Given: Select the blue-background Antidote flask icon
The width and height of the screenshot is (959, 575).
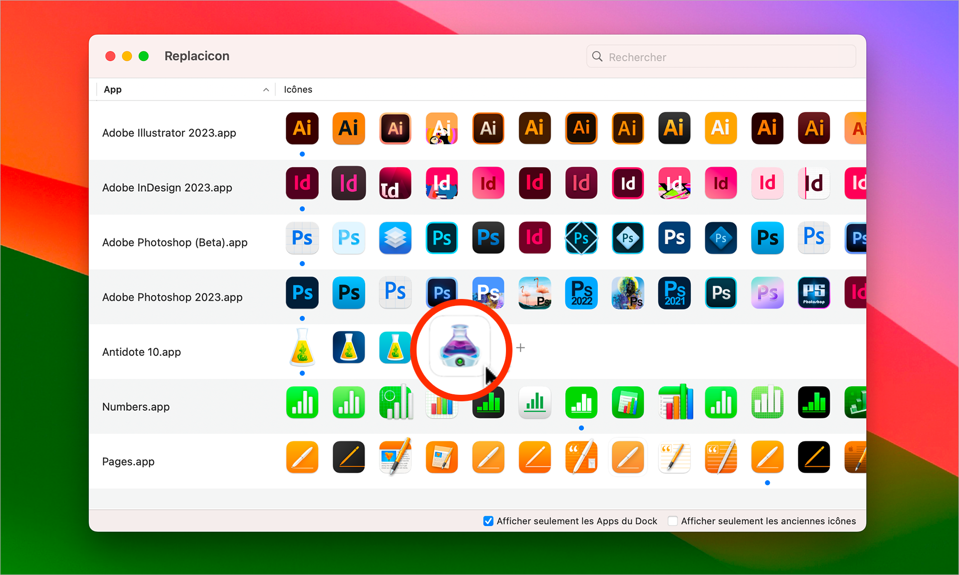Looking at the screenshot, I should pos(349,347).
